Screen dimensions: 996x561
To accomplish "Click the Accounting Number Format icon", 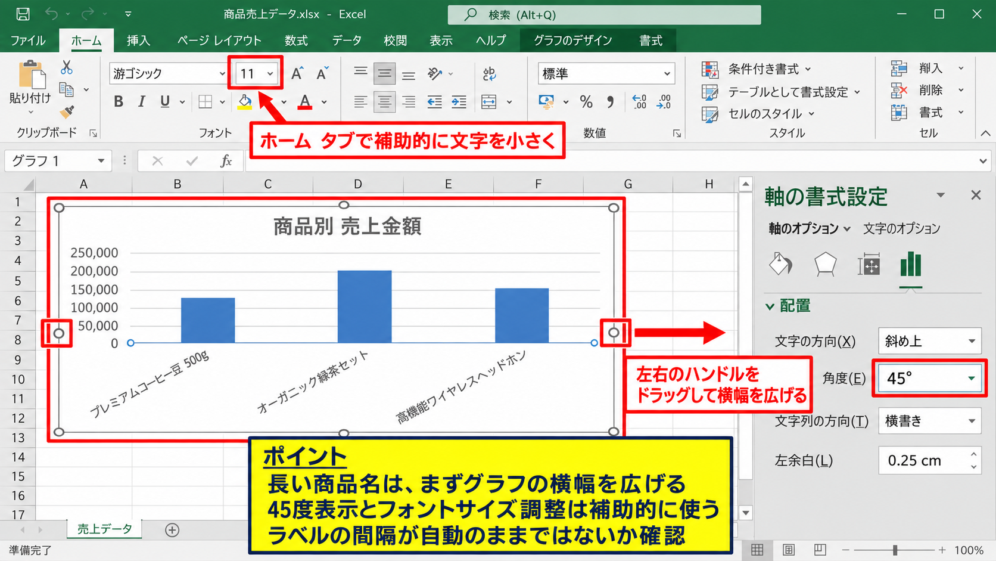I will [x=546, y=102].
